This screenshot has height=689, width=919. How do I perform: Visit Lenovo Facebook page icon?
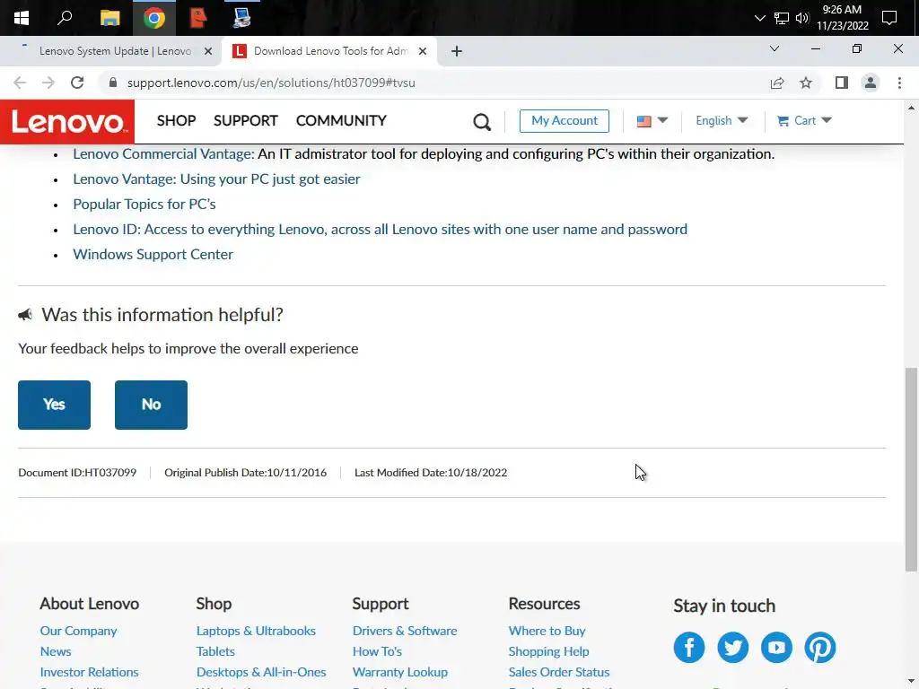[x=689, y=648]
